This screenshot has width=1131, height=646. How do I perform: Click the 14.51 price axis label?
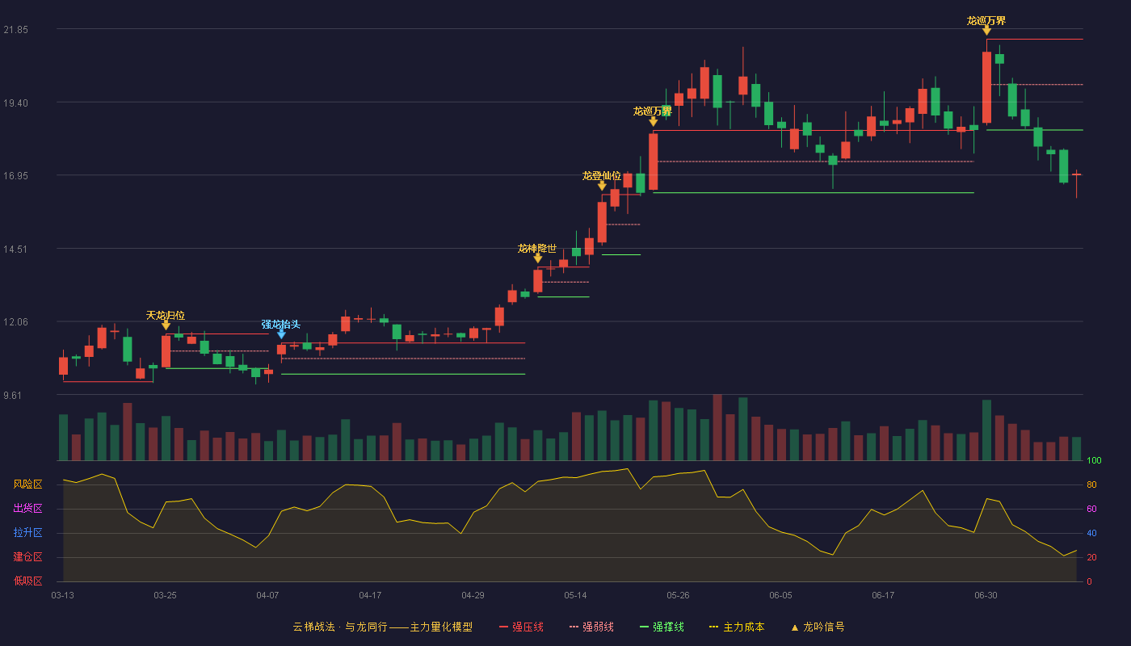(x=15, y=249)
